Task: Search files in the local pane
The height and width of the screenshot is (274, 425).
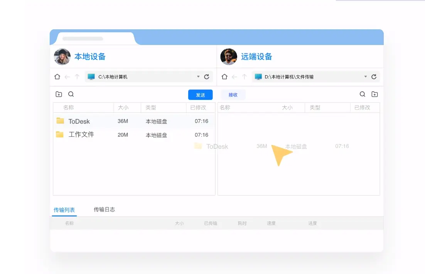Action: pos(71,94)
